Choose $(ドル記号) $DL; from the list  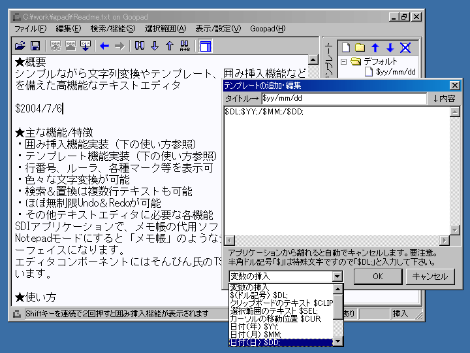tap(281, 295)
